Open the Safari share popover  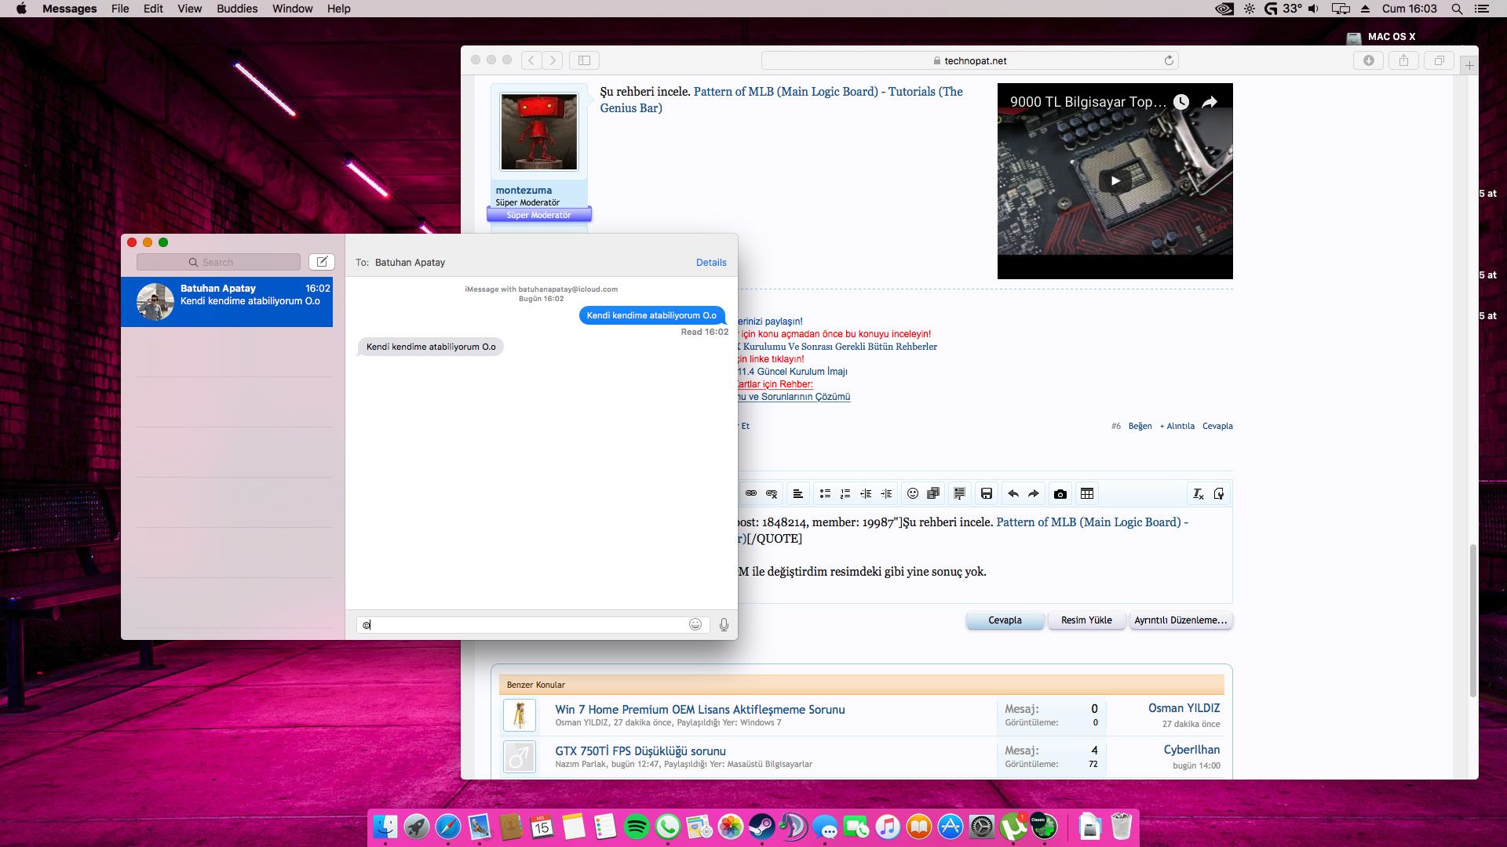(x=1404, y=60)
